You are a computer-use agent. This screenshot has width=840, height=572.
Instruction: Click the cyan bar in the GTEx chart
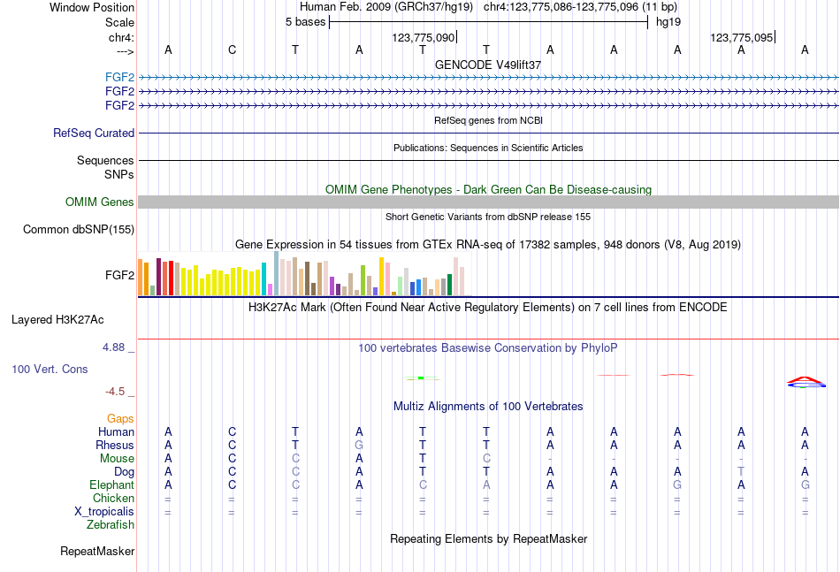(x=263, y=279)
